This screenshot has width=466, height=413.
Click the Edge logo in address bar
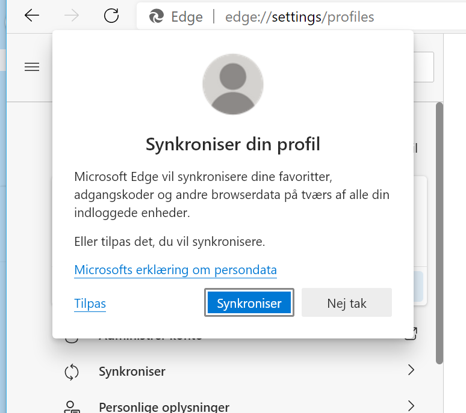point(157,17)
